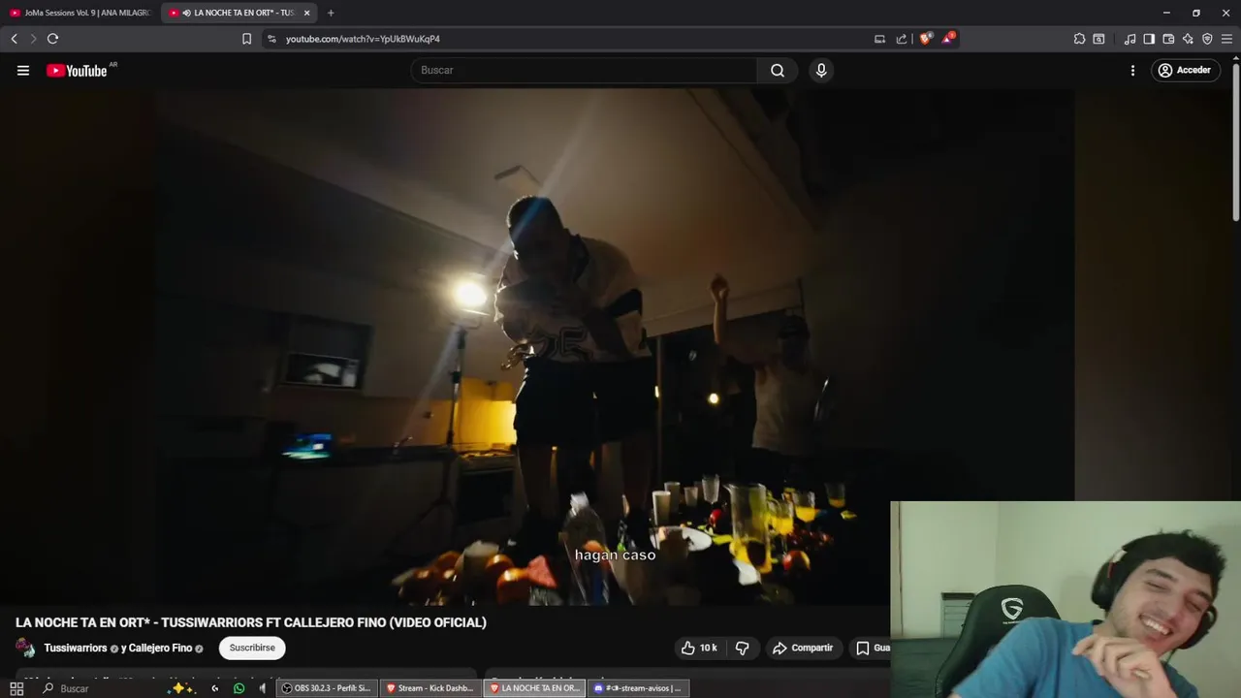Open the Windows Start button
Screen dimensions: 1241x698
16,688
